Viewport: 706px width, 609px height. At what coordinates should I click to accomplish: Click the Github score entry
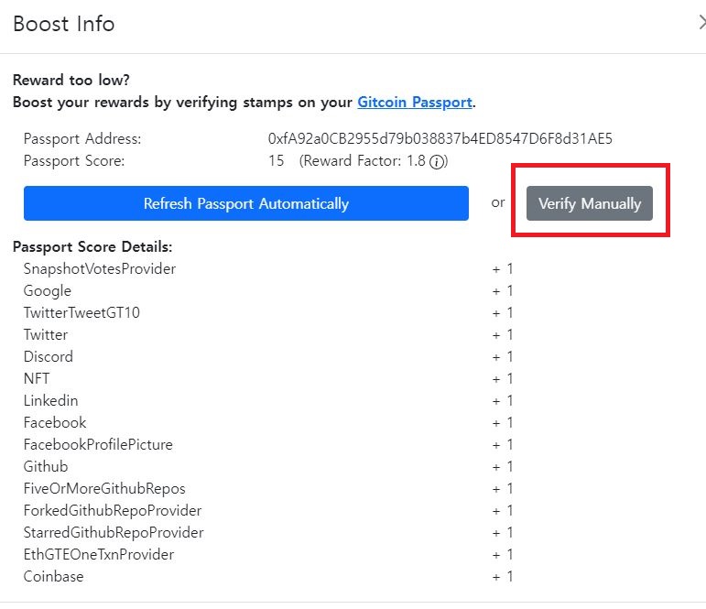click(x=46, y=466)
